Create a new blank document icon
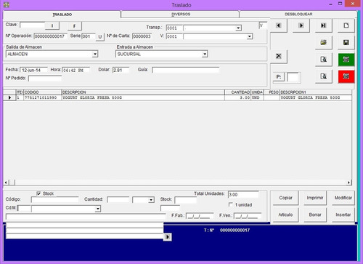 point(346,25)
